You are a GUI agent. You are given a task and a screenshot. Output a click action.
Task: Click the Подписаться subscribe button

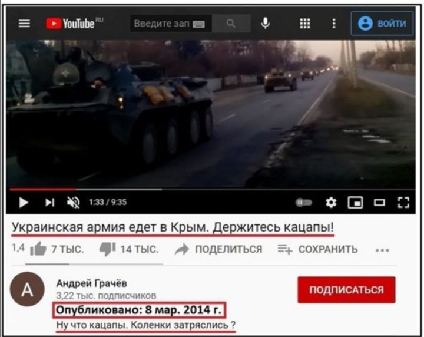click(x=346, y=290)
